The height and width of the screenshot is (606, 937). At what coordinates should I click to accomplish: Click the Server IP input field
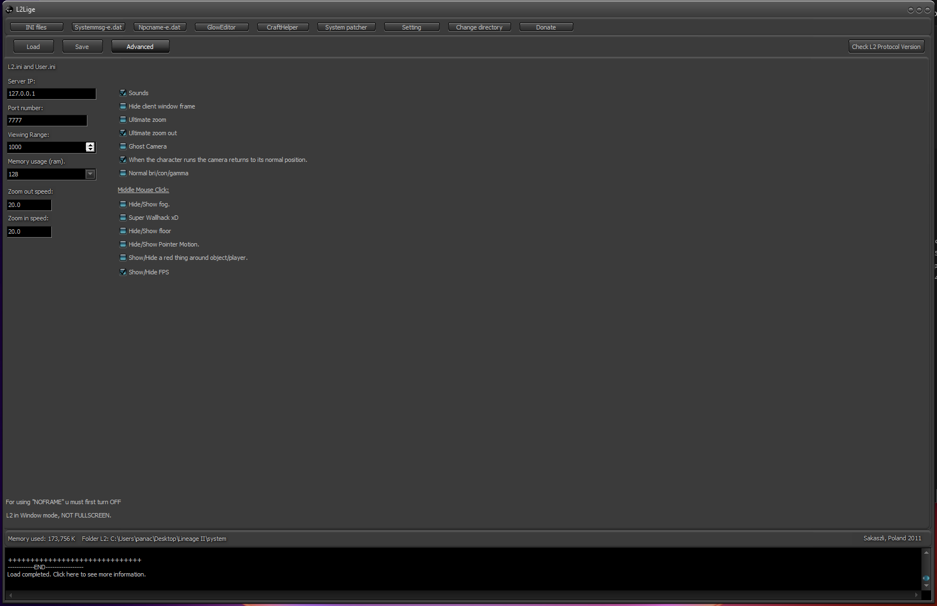tap(51, 93)
